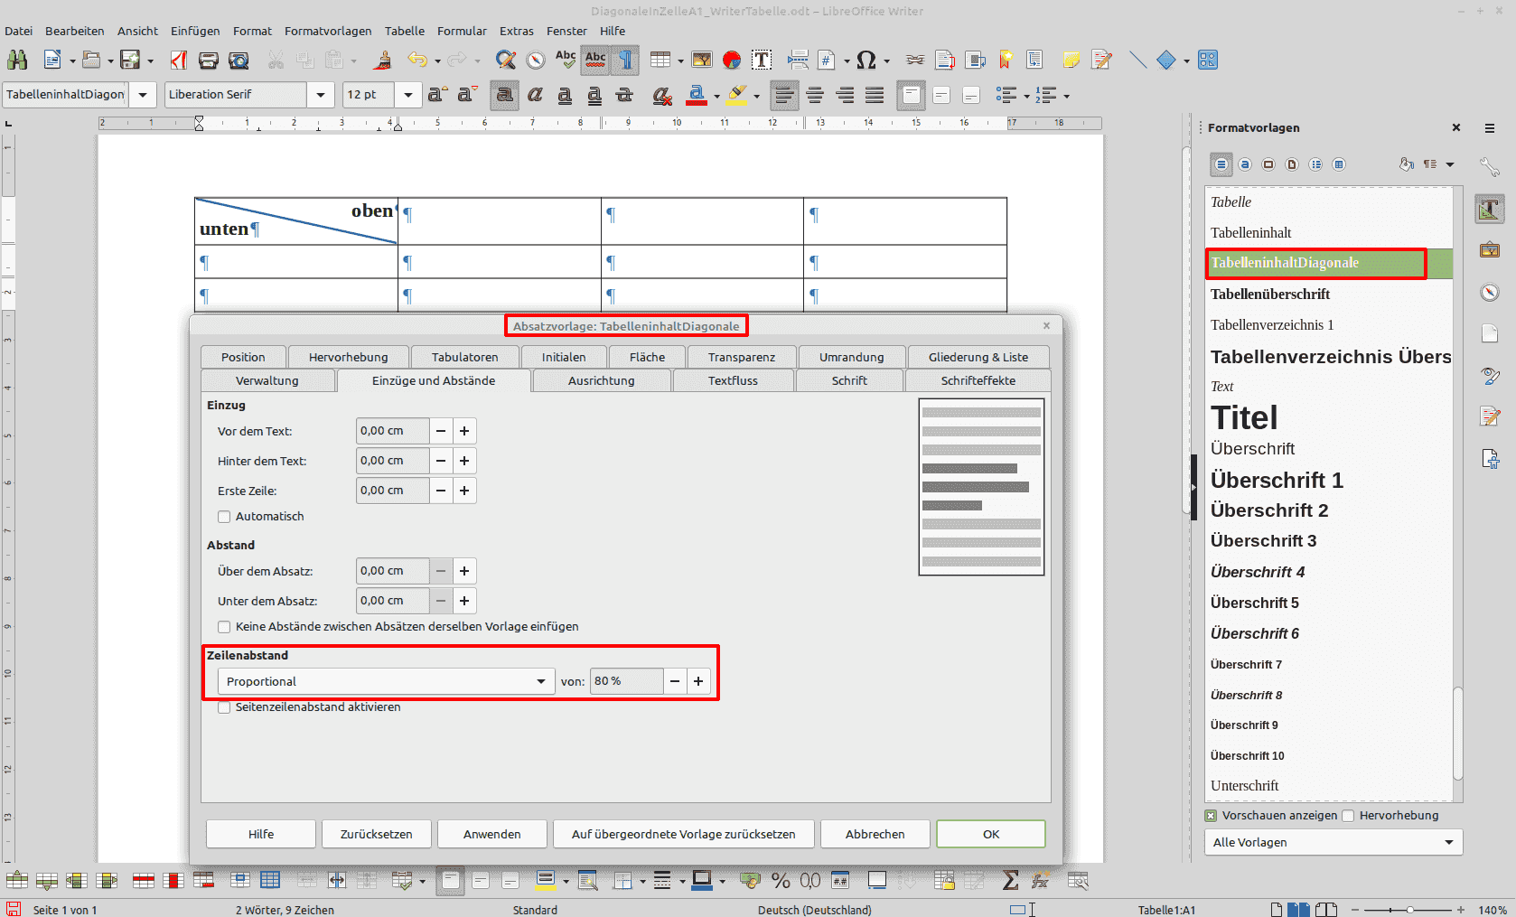Screen dimensions: 1516x917
Task: Click the Abbrechen button
Action: point(875,834)
